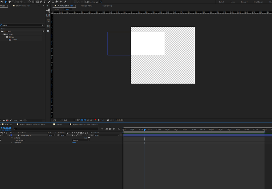The width and height of the screenshot is (272, 189).
Task: Select the Hand tool
Action: [10, 2]
